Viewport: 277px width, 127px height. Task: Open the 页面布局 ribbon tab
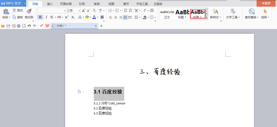[x=66, y=4]
